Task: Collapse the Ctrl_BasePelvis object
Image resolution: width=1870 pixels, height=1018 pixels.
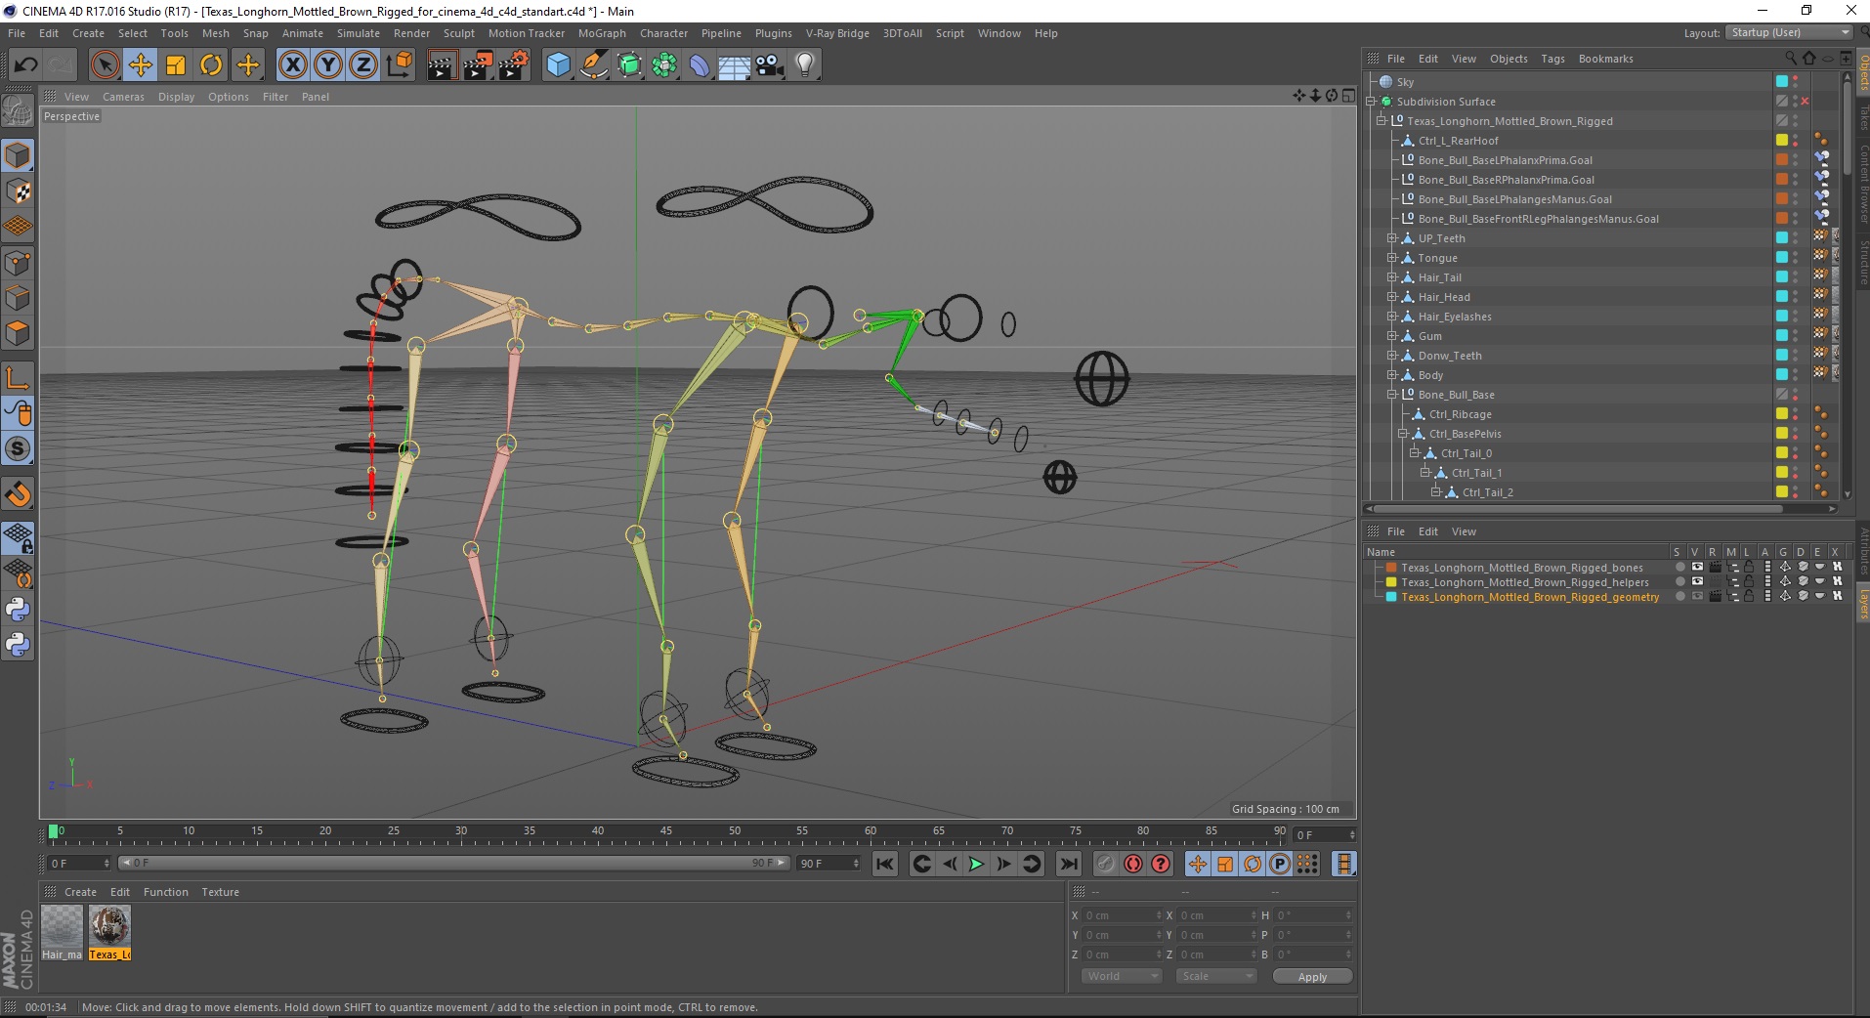Action: 1403,434
